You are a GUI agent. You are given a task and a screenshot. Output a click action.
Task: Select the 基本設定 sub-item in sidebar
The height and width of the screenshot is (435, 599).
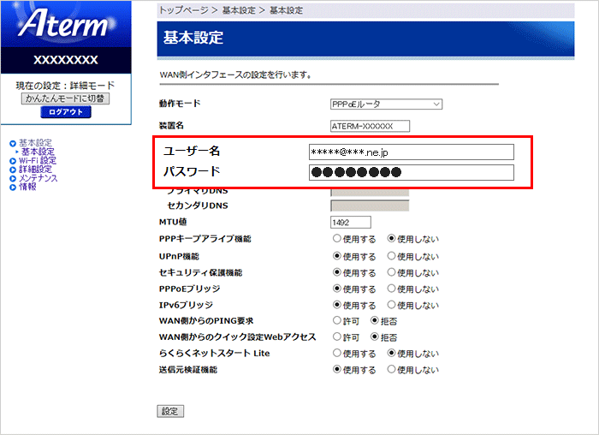tap(38, 152)
